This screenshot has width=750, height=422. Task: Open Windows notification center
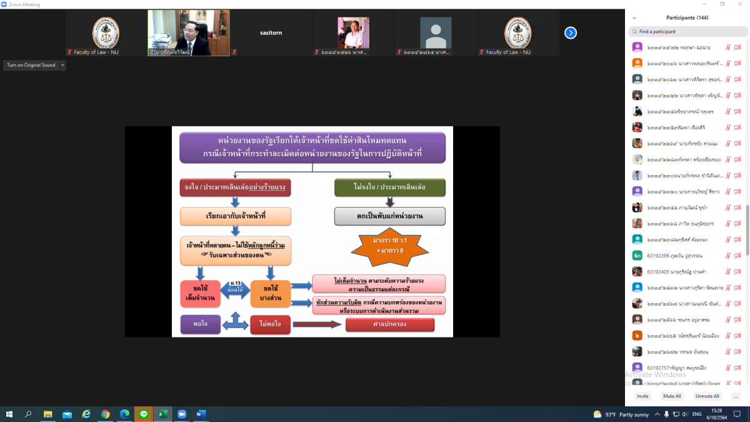tap(739, 414)
